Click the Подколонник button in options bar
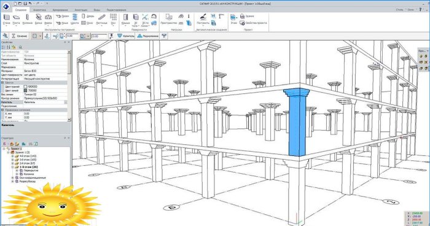 (x=148, y=36)
